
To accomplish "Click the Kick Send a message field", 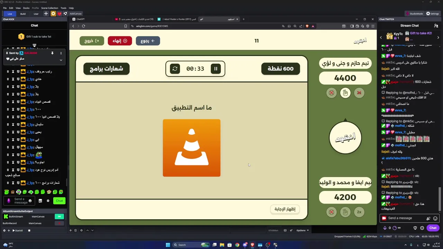I will (20, 201).
